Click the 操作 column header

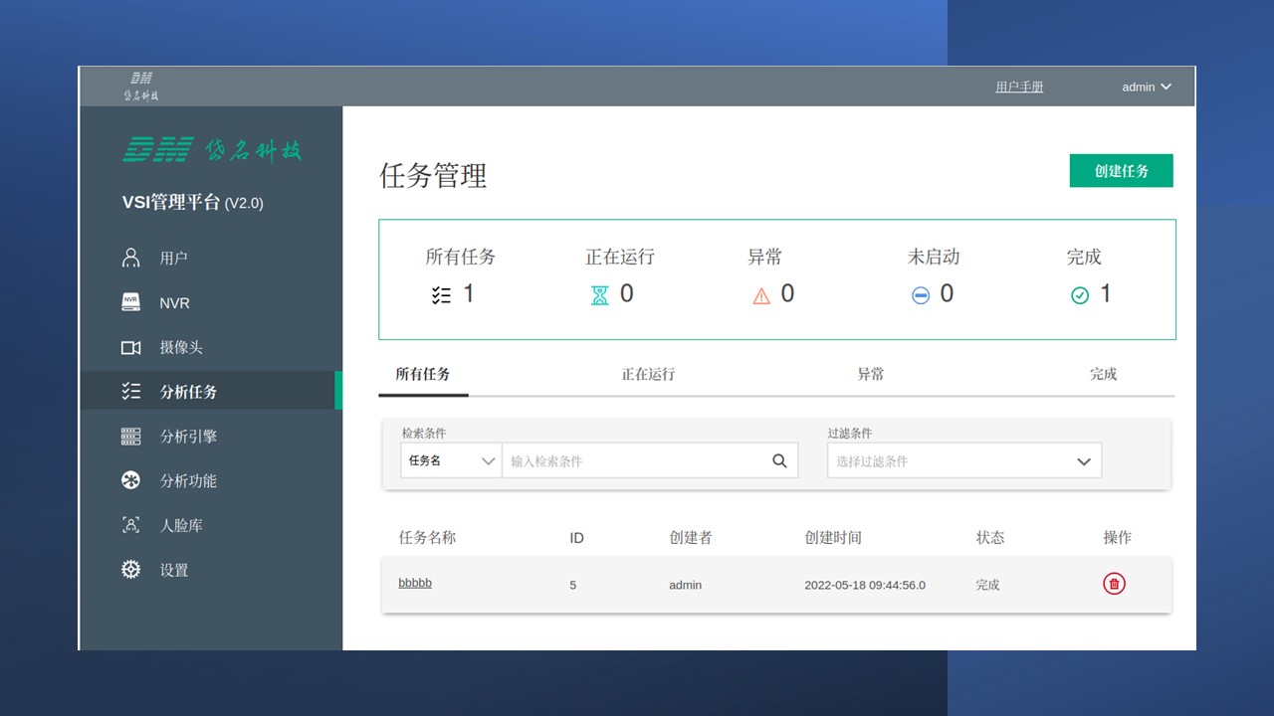[x=1117, y=537]
